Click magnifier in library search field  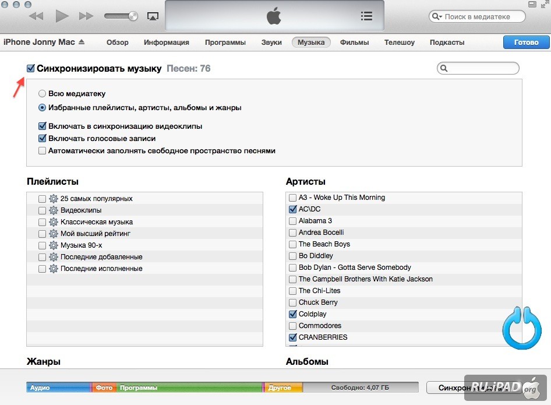(437, 16)
